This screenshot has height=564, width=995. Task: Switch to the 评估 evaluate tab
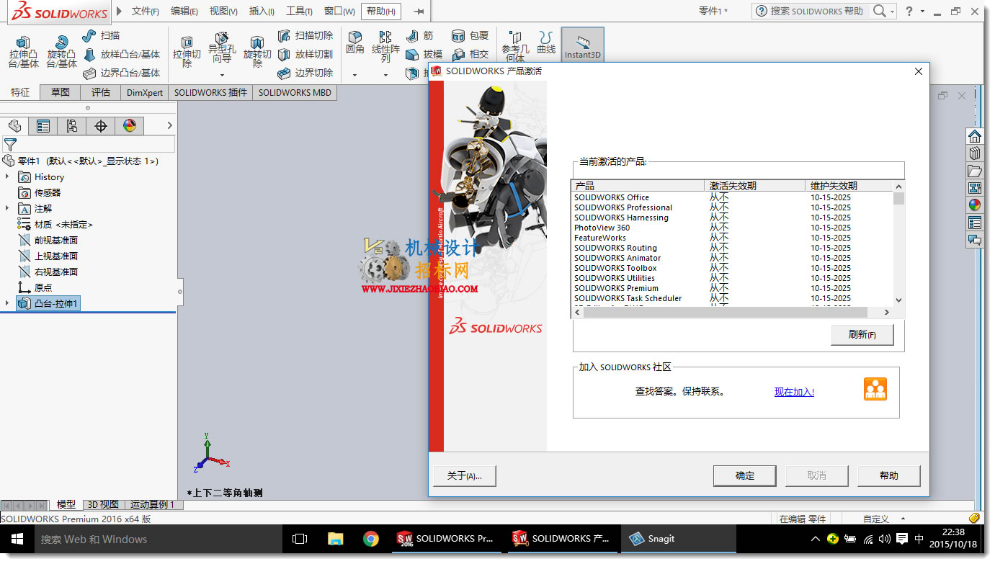[x=101, y=92]
